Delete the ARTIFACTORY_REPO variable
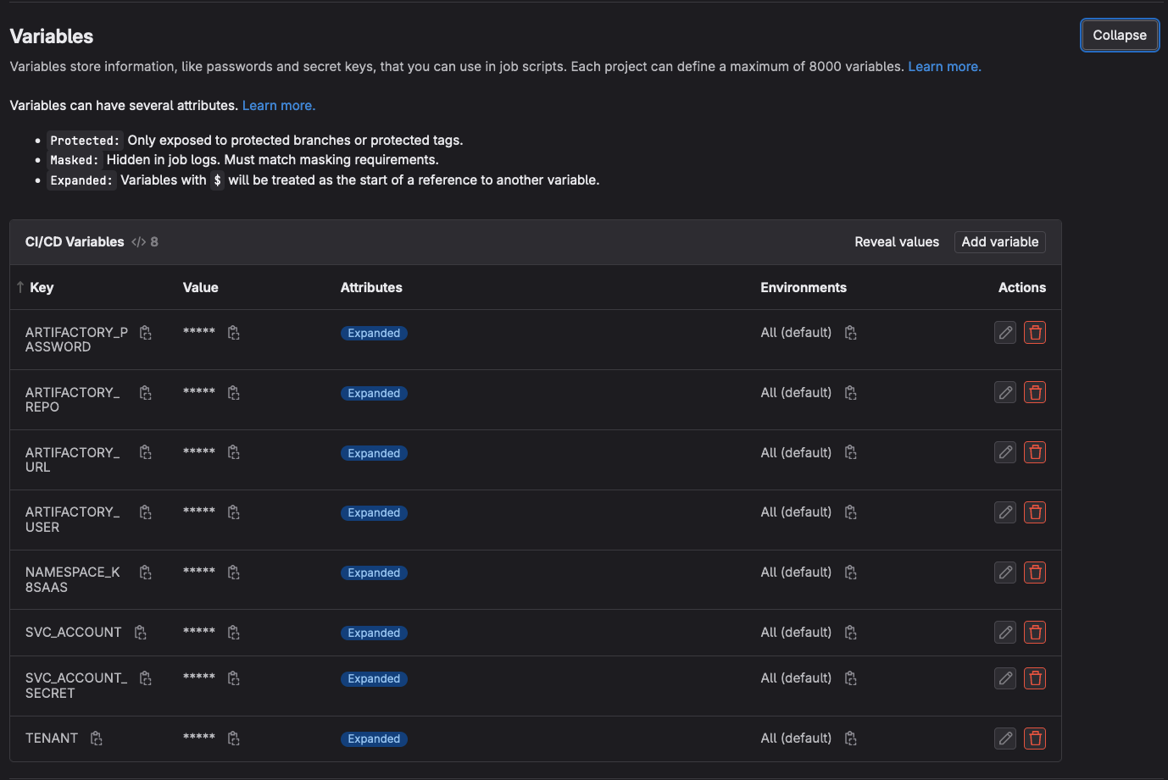 click(1035, 392)
